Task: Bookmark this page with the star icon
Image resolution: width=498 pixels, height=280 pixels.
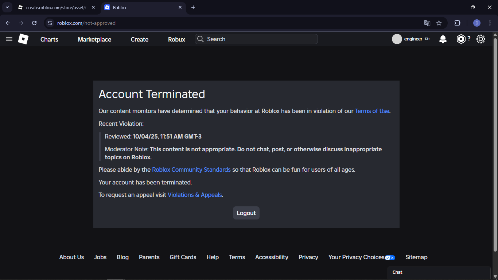Action: click(439, 23)
